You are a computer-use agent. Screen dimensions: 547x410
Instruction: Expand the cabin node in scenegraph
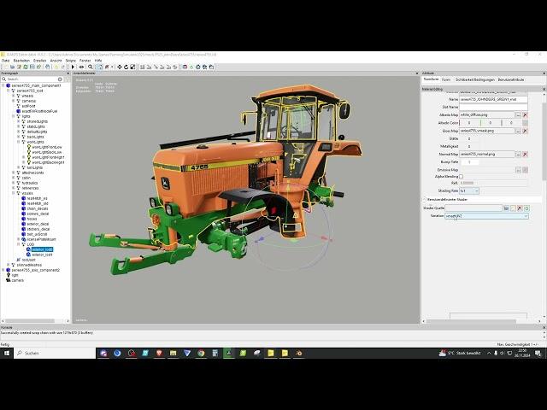coord(14,178)
